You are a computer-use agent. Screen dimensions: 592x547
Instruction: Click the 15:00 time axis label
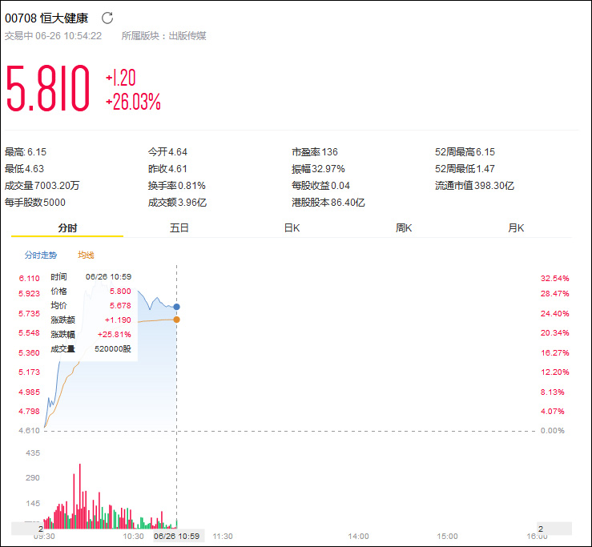point(447,537)
